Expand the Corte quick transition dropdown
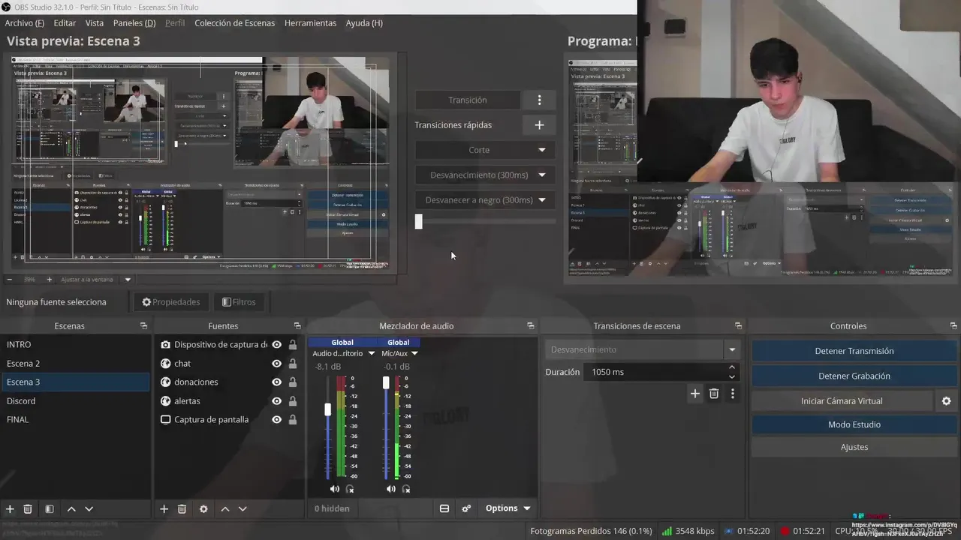 coord(542,150)
